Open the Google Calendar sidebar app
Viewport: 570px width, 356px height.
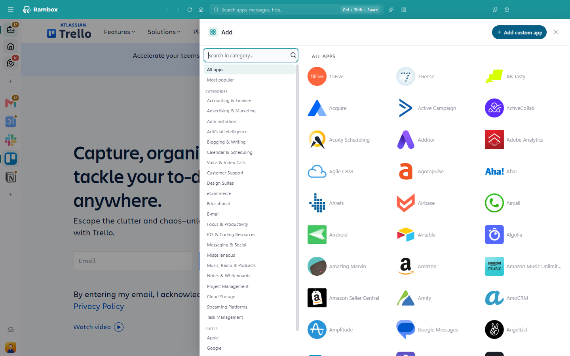pyautogui.click(x=11, y=121)
